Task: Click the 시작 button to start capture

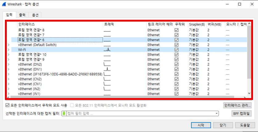Action: pyautogui.click(x=201, y=125)
